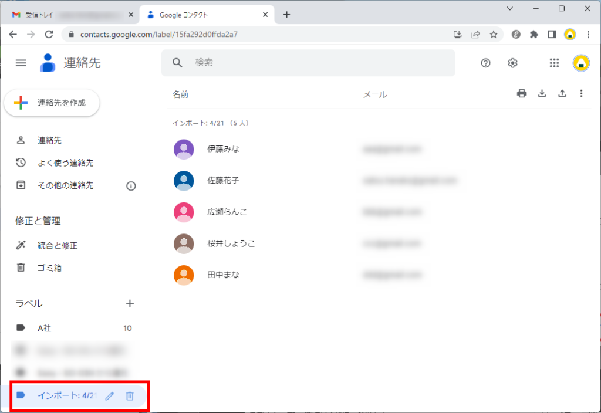Image resolution: width=601 pixels, height=413 pixels.
Task: Click the import contacts upload icon
Action: click(562, 93)
